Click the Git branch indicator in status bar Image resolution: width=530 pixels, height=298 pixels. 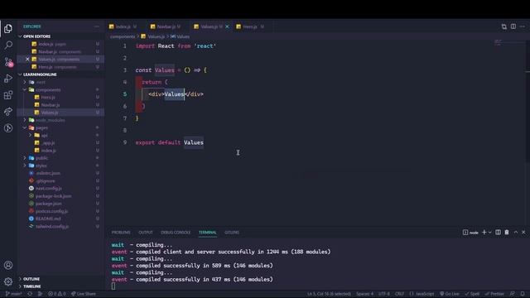[x=14, y=294]
